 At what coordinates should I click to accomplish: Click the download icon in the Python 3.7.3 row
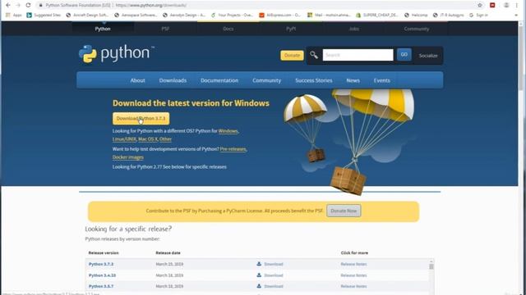259,264
